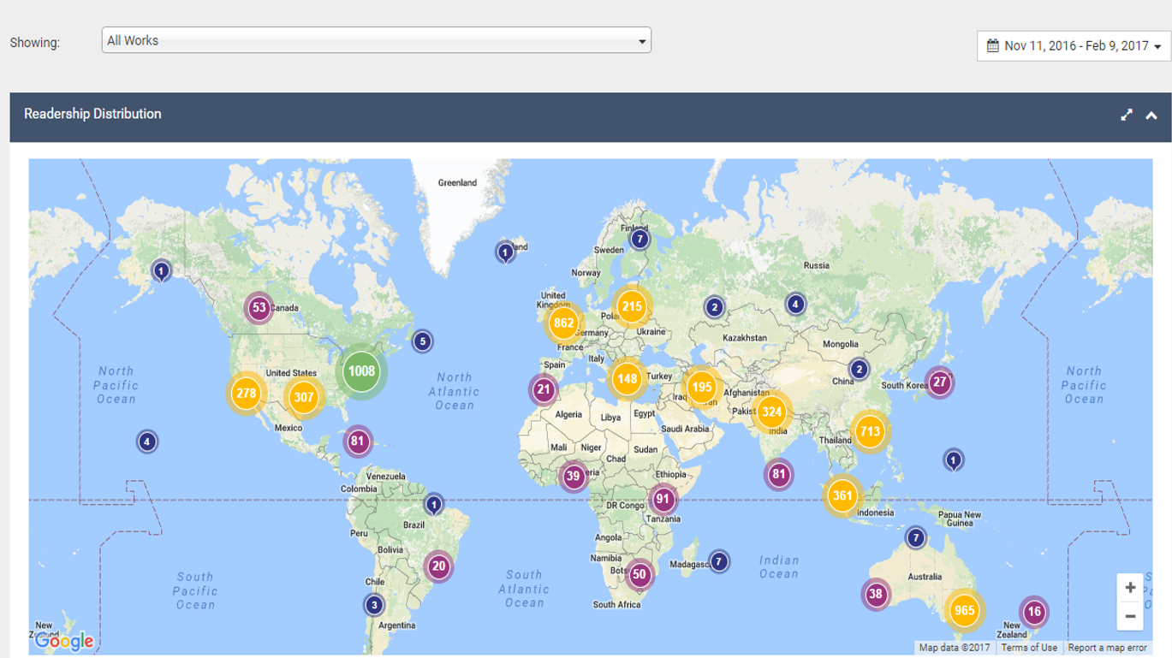
Task: Select the 27 cluster marker near Japan
Action: tap(940, 382)
